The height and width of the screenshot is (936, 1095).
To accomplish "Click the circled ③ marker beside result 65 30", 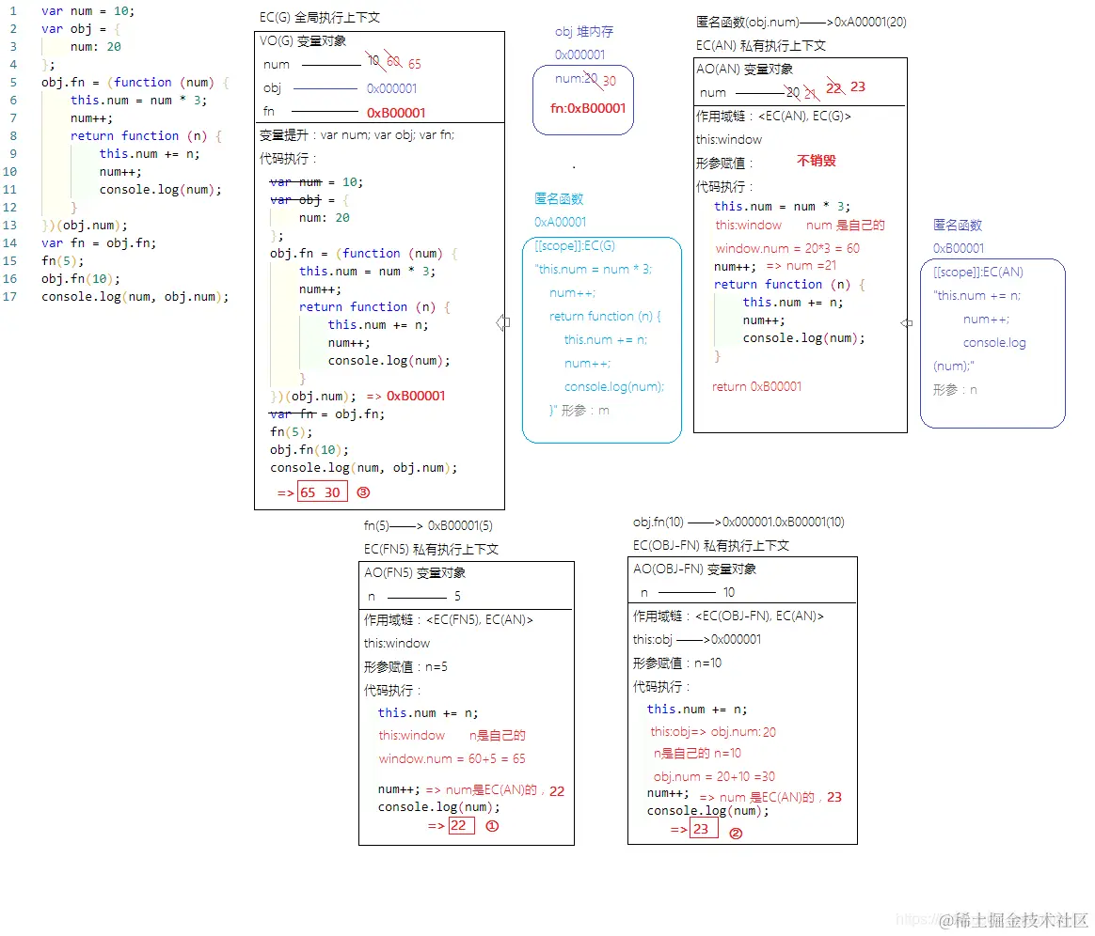I will pyautogui.click(x=362, y=491).
